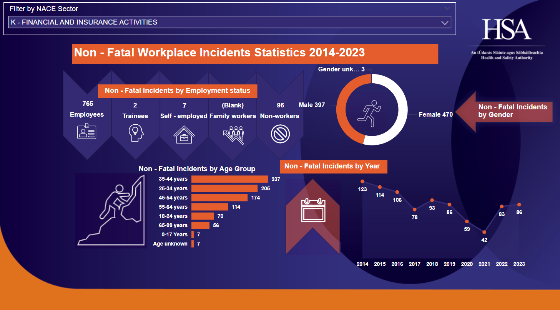Click the Employees ID badge icon
This screenshot has width=560, height=310.
87,132
